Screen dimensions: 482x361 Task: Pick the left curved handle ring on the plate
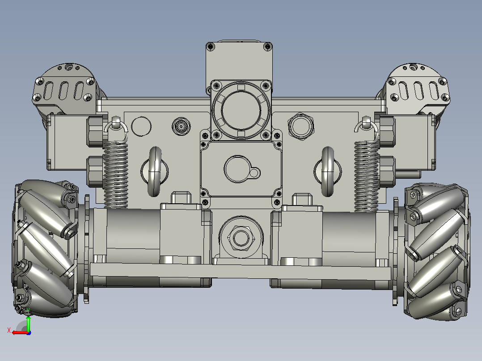click(155, 172)
